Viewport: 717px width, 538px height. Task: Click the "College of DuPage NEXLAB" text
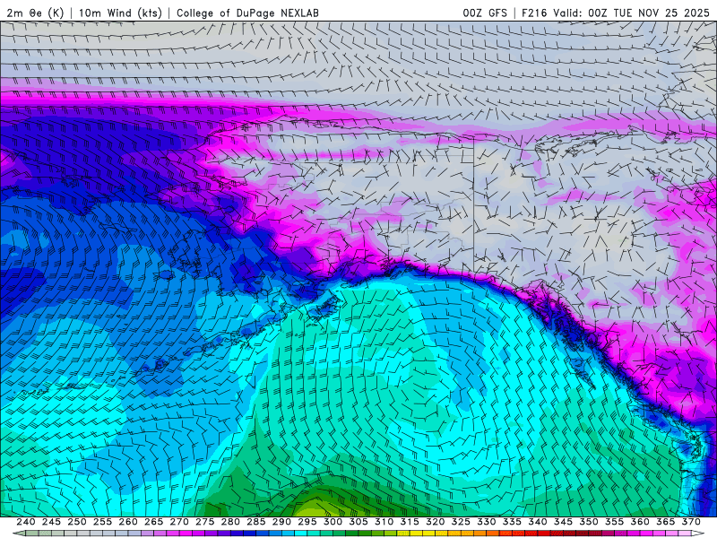pos(247,13)
